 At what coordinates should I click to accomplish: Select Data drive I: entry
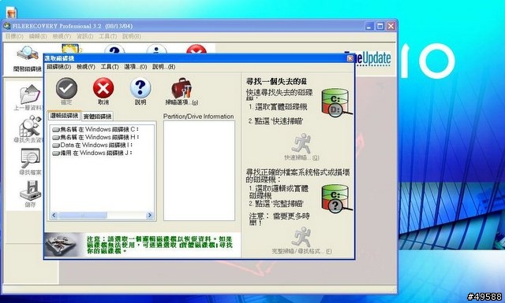pyautogui.click(x=92, y=145)
